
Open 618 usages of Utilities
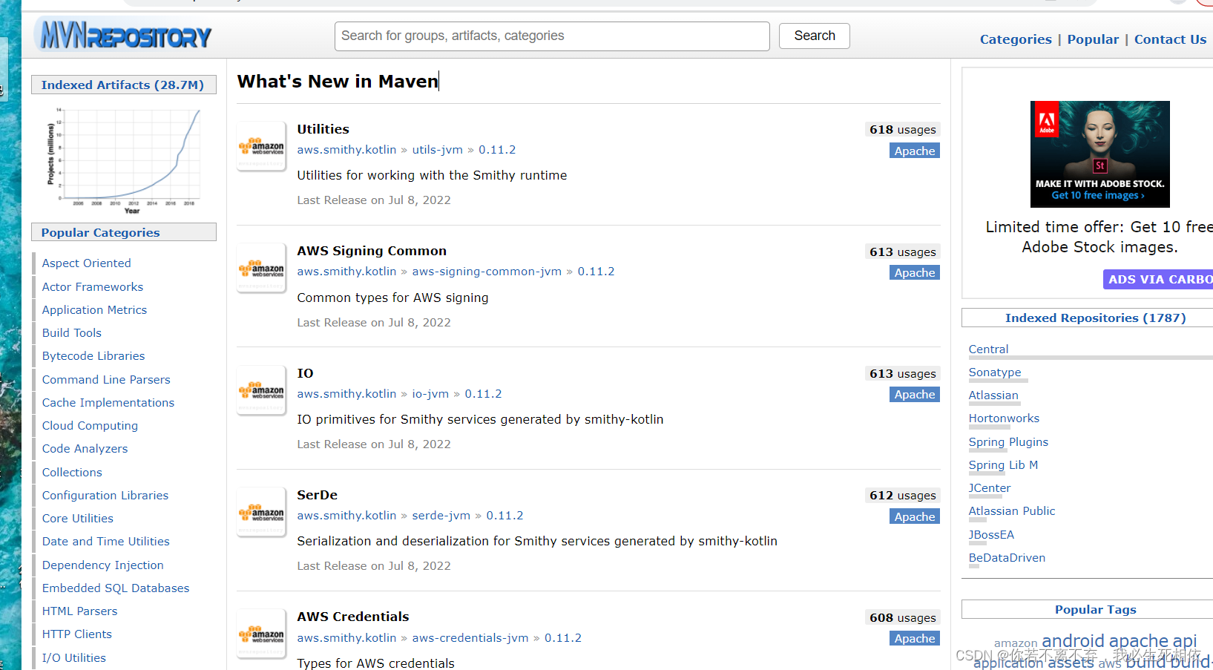pyautogui.click(x=903, y=130)
